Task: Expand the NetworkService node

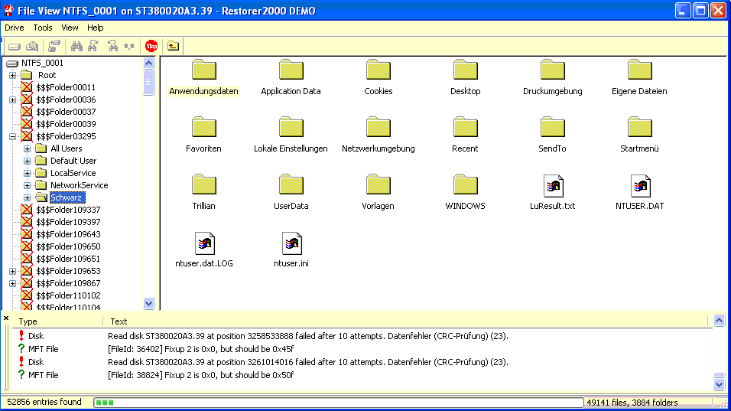Action: 27,185
